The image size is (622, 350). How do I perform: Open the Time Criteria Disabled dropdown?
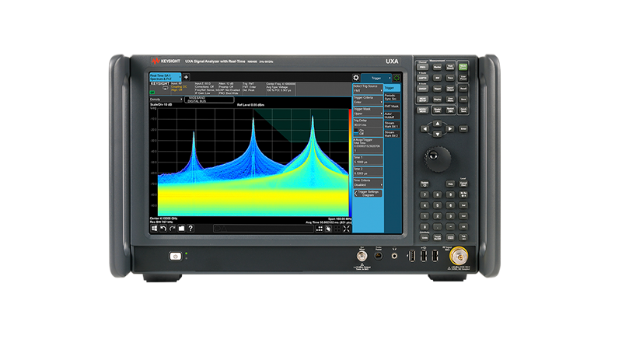368,184
